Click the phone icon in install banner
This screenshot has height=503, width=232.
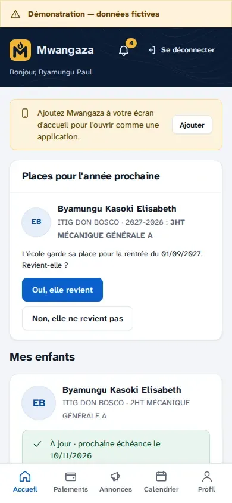tap(25, 114)
